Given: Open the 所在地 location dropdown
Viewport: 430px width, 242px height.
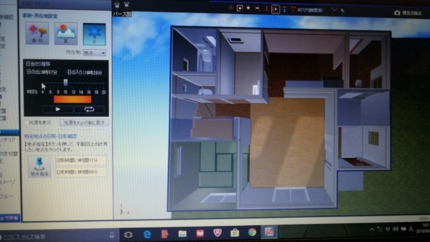Looking at the screenshot, I should click(95, 52).
